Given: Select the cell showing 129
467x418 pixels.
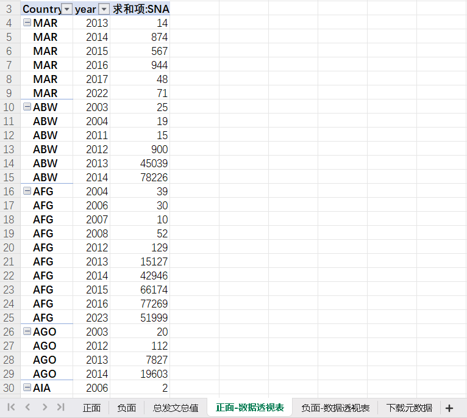Looking at the screenshot, I should pyautogui.click(x=140, y=248).
